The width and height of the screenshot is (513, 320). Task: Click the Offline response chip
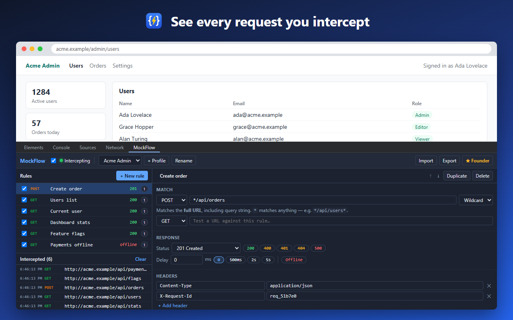pos(294,260)
